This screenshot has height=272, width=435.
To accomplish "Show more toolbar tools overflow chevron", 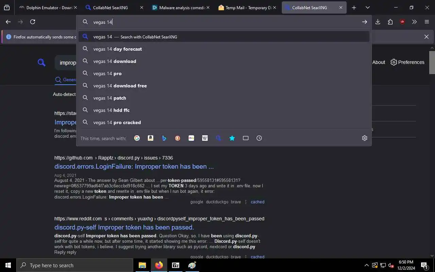I will click(414, 22).
